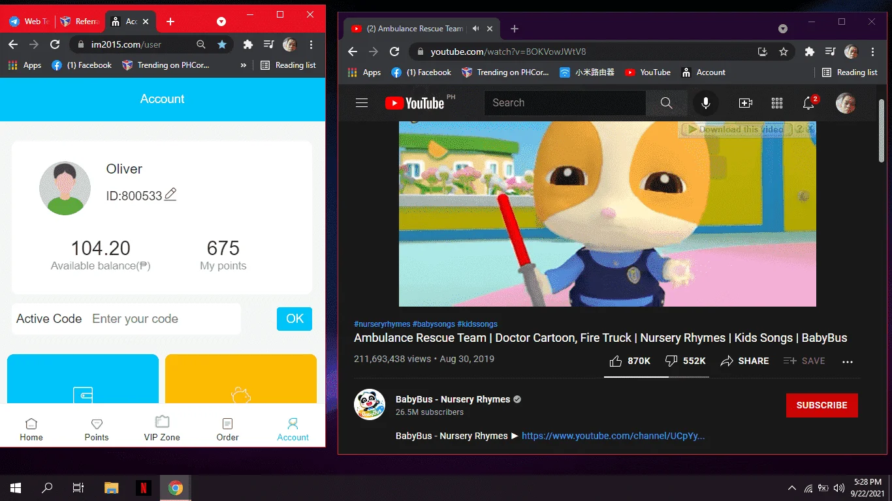This screenshot has width=892, height=501.
Task: Open Reading list in the YouTube window
Action: point(850,72)
